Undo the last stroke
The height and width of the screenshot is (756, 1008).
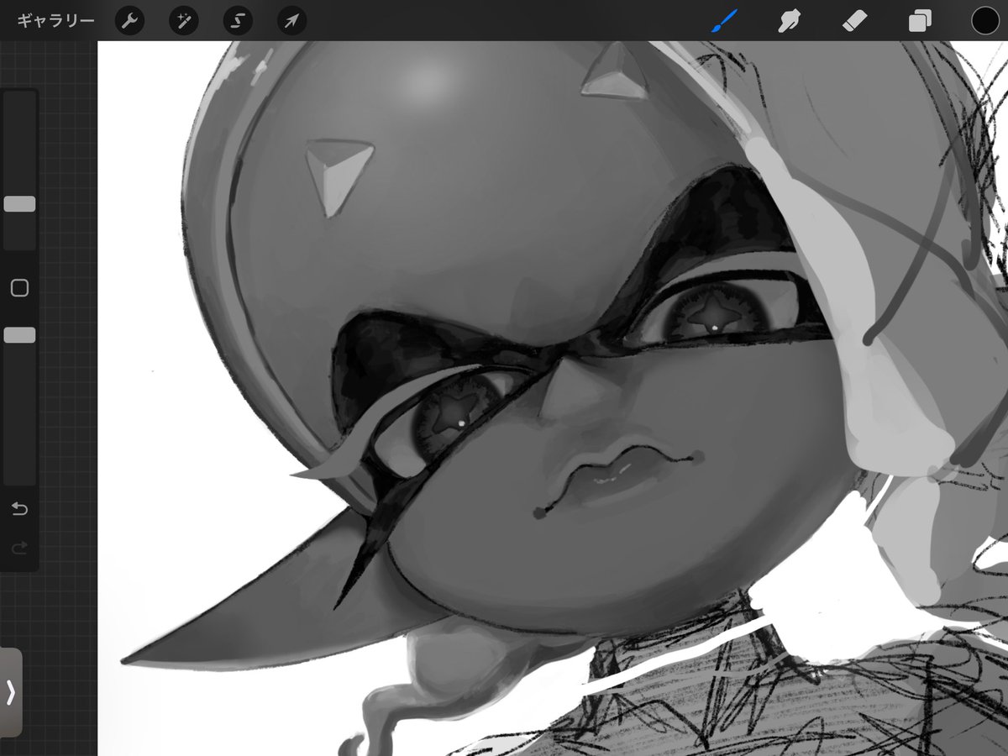[19, 509]
